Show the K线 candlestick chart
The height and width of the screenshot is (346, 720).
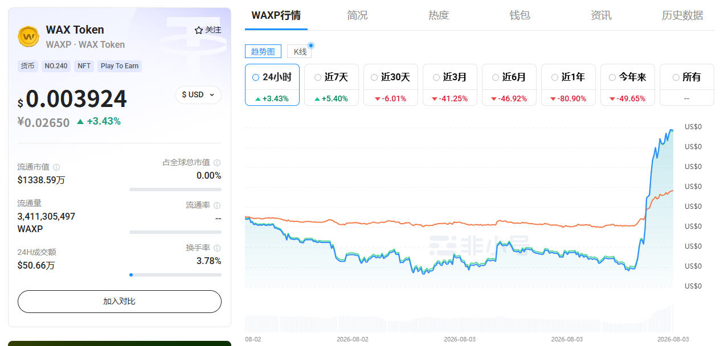point(300,51)
